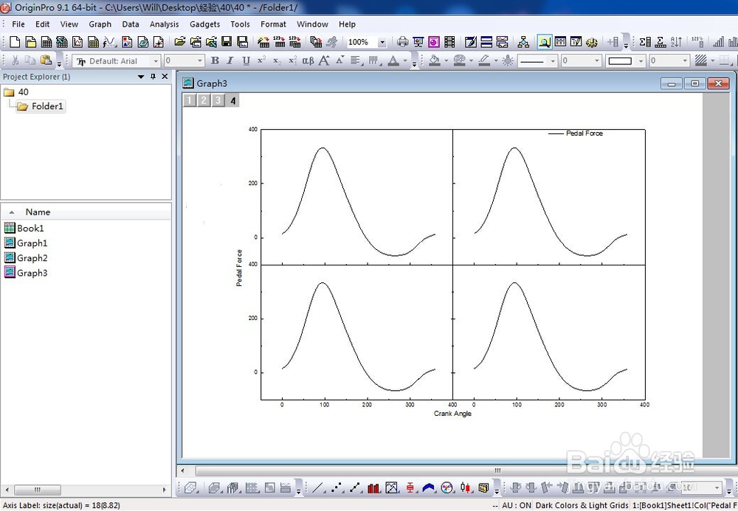Open the font color dropdown arrow
Image resolution: width=738 pixels, height=511 pixels.
[404, 61]
